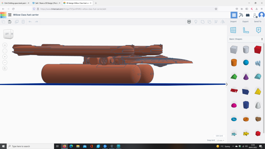Screen dimensions: 265x149
Task: Open the Snap Grid 1.0 mm dropdown
Action: point(220,140)
